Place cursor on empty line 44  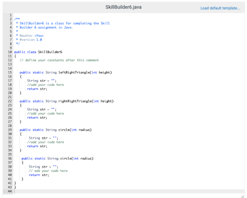click(129, 191)
